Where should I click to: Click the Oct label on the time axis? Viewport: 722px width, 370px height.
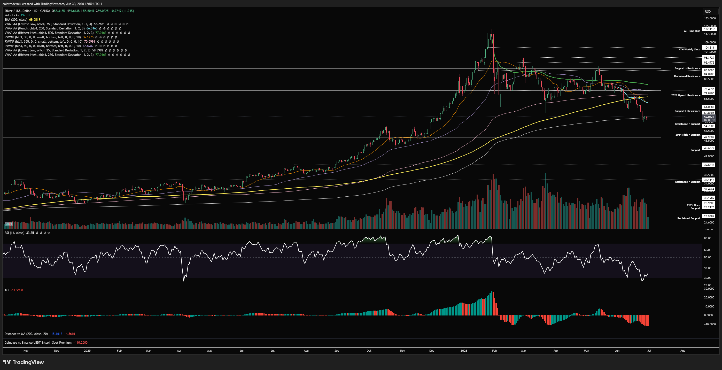(x=369, y=351)
